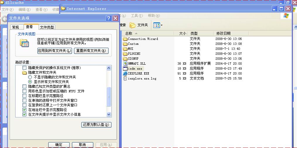Select the SIGNUP folder icon
The image size is (297, 148).
coord(125,59)
